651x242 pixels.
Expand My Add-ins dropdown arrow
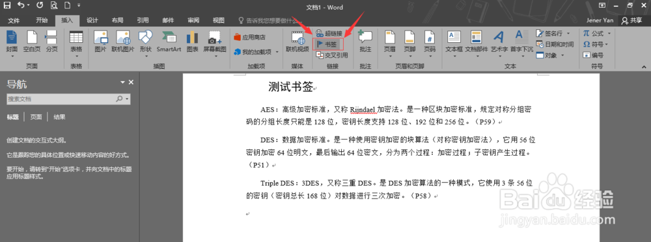click(277, 52)
